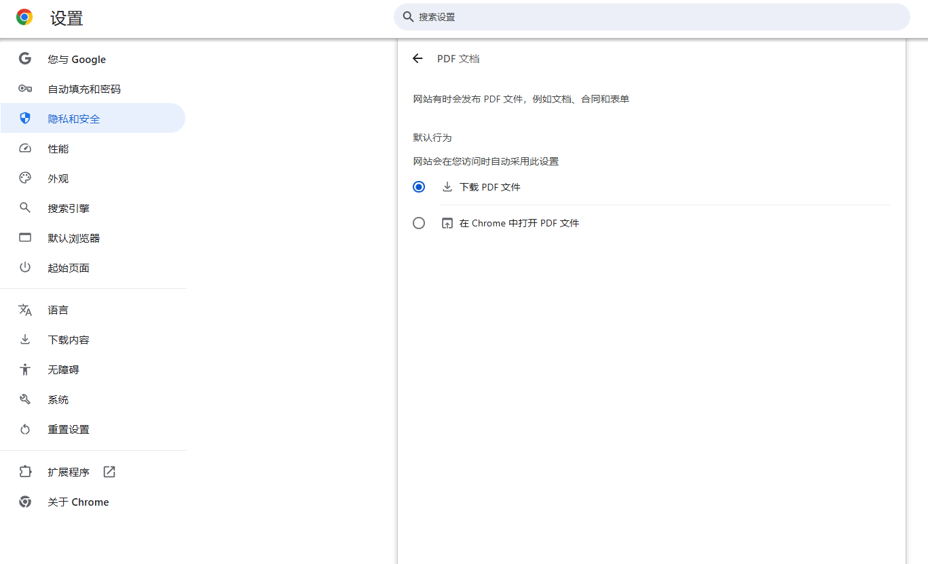Open the 起始页面 settings section
The height and width of the screenshot is (564, 928).
pyautogui.click(x=93, y=268)
